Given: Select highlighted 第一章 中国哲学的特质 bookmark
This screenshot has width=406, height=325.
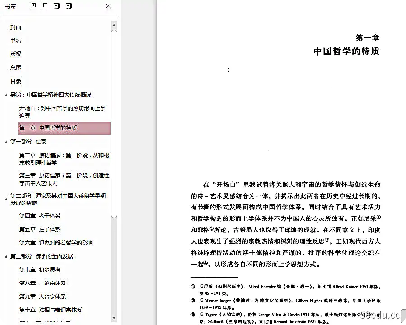Looking at the screenshot, I should coord(65,128).
